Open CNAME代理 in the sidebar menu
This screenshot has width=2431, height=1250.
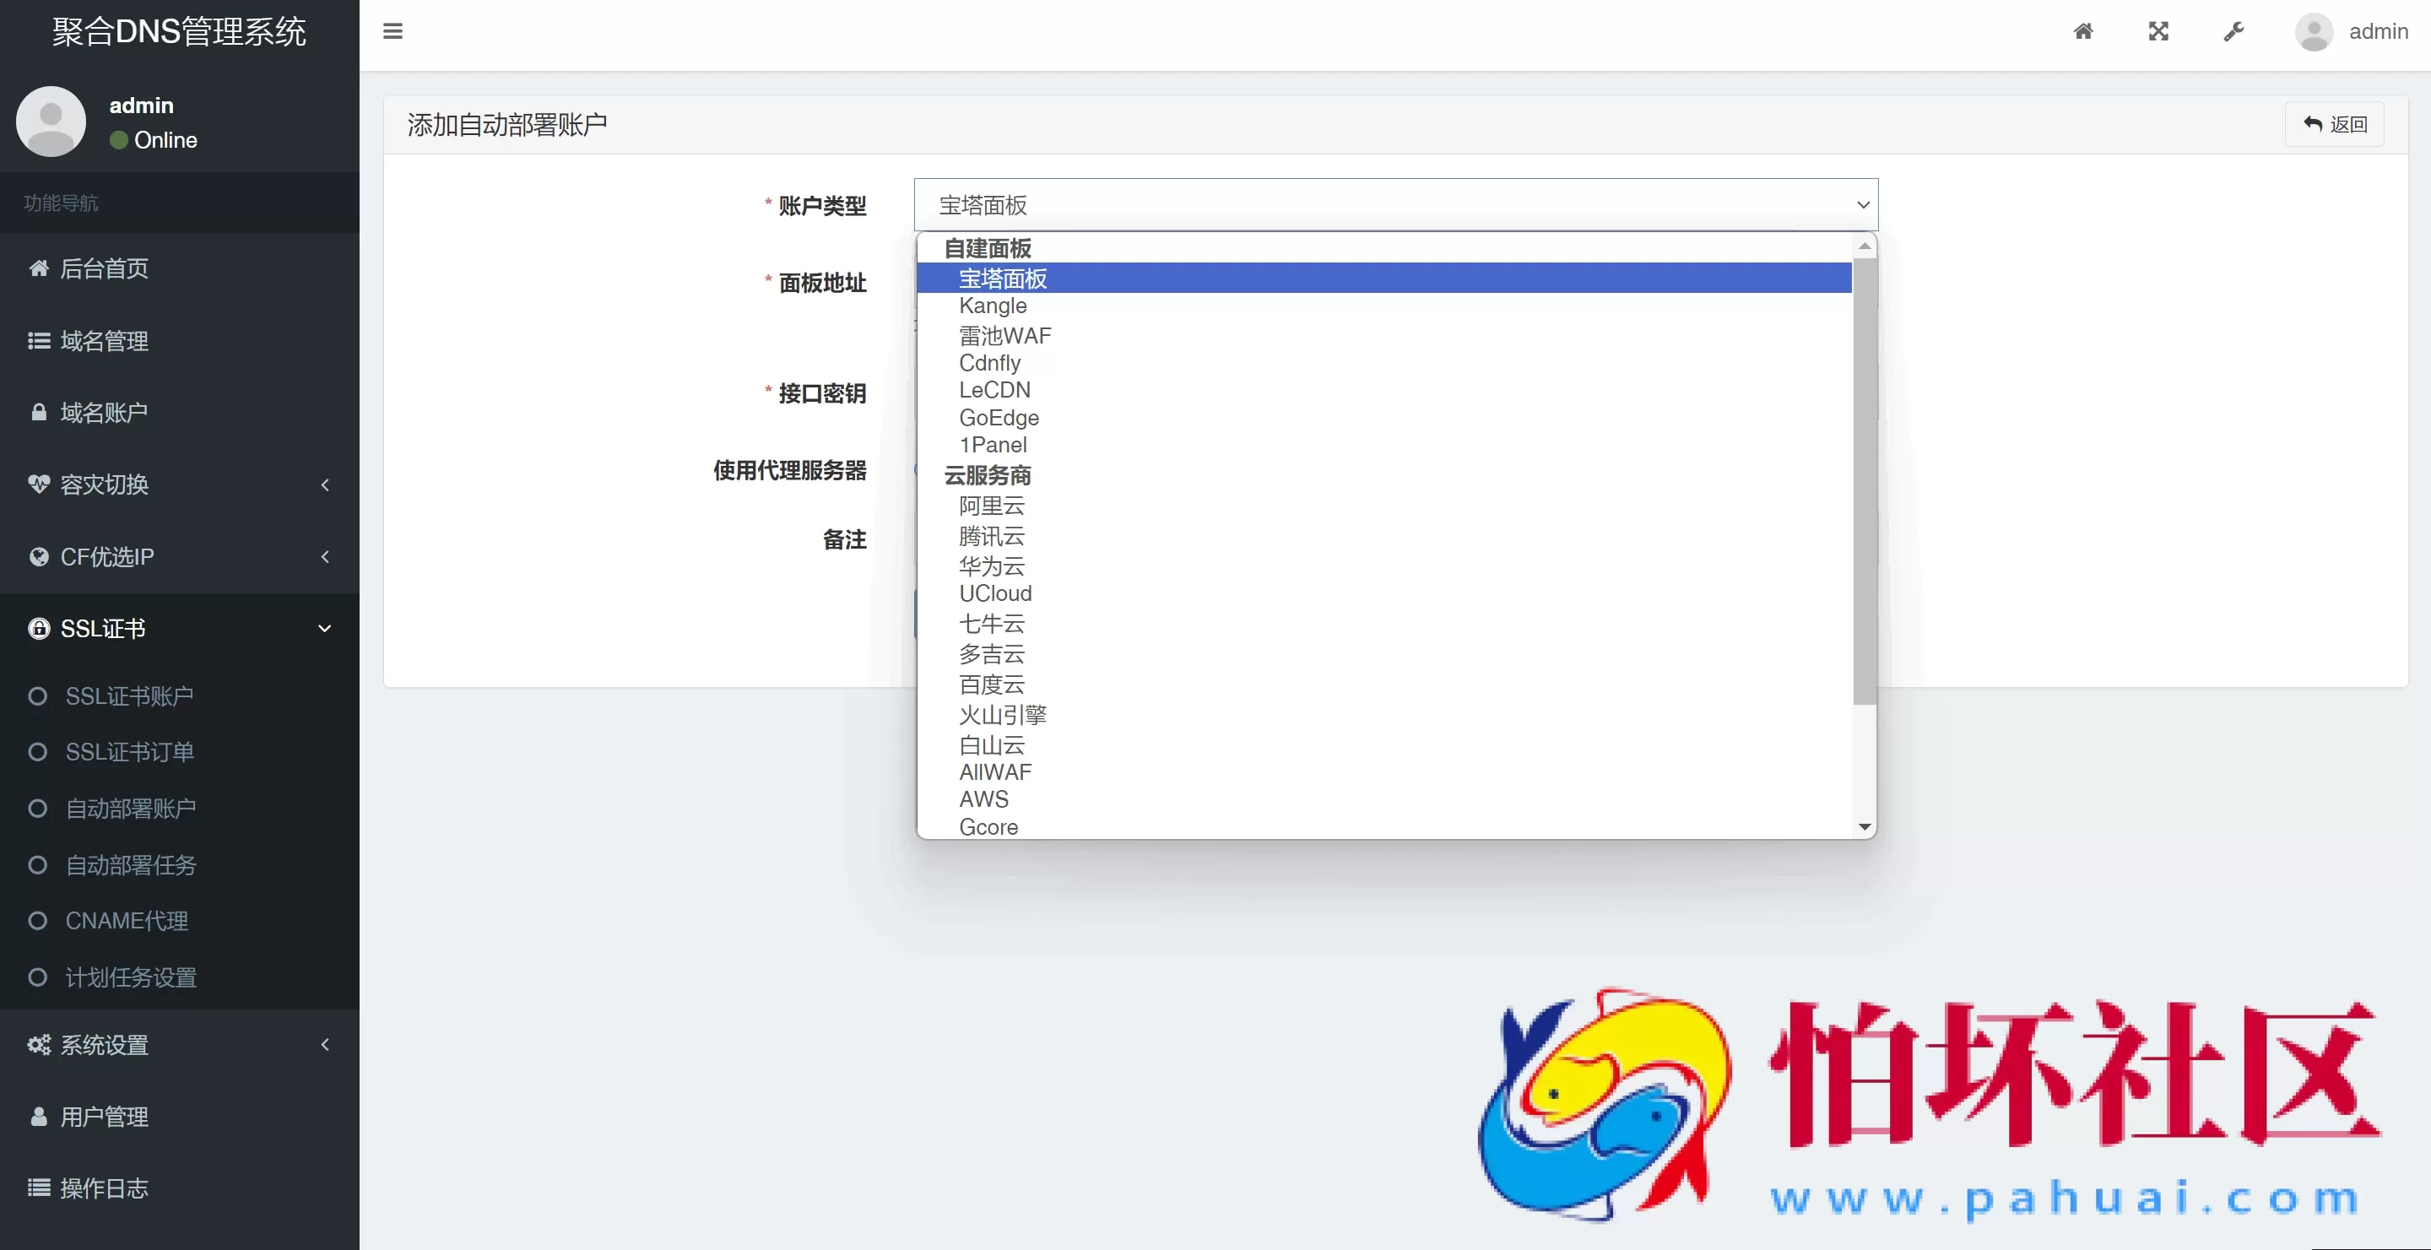pyautogui.click(x=127, y=922)
